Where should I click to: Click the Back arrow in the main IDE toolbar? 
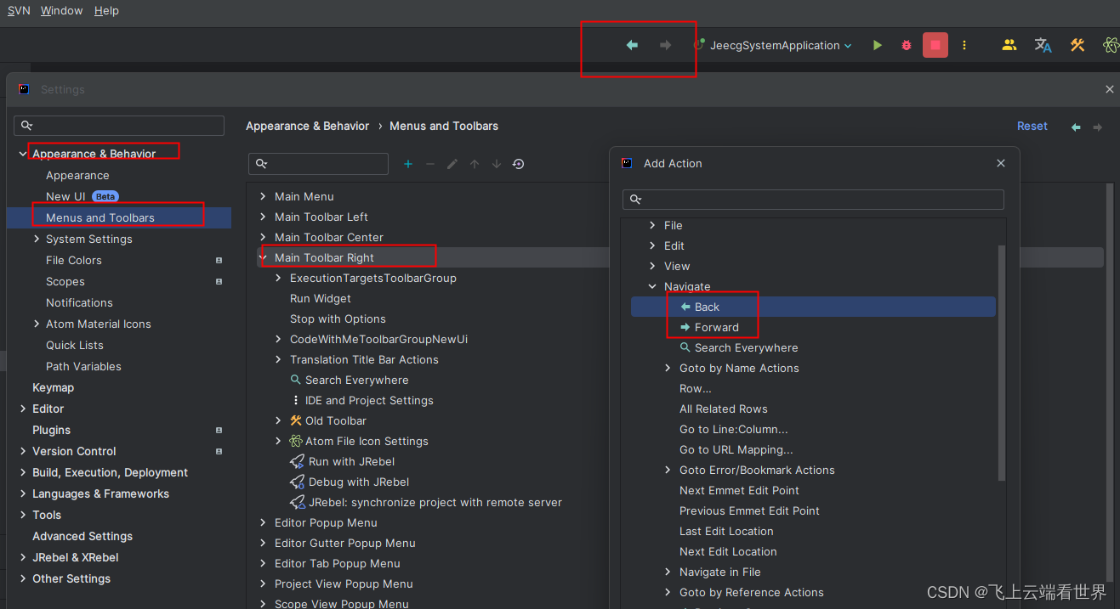pyautogui.click(x=632, y=45)
